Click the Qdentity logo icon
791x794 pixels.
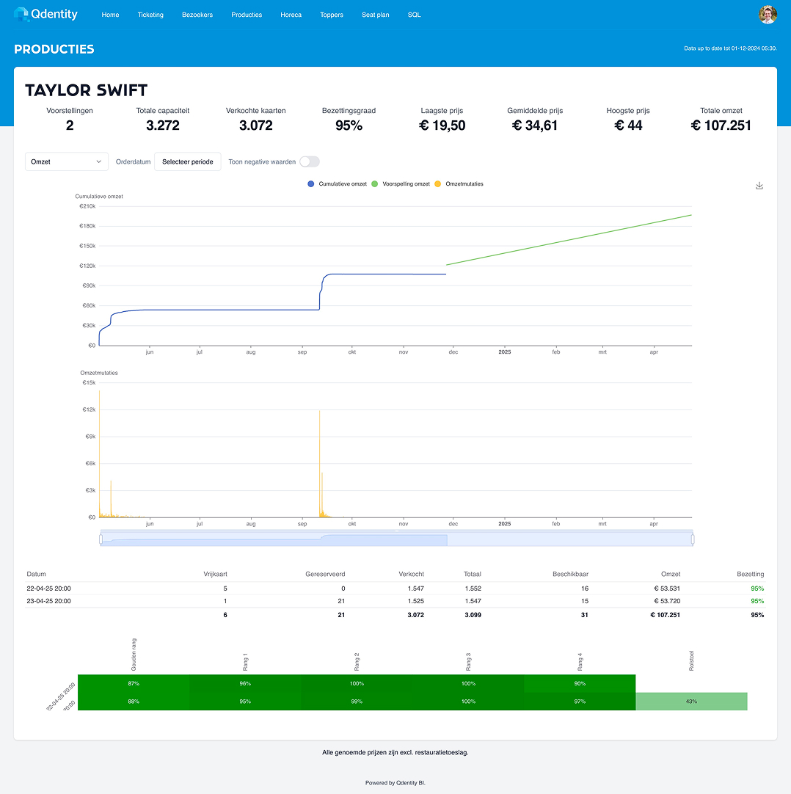tap(21, 15)
